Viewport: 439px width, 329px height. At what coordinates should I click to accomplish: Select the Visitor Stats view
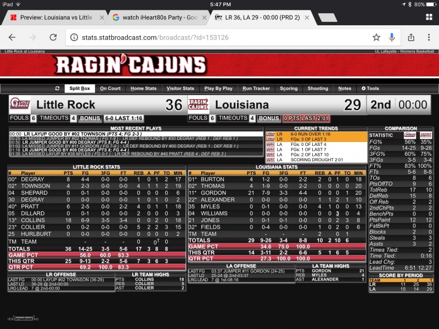click(181, 88)
